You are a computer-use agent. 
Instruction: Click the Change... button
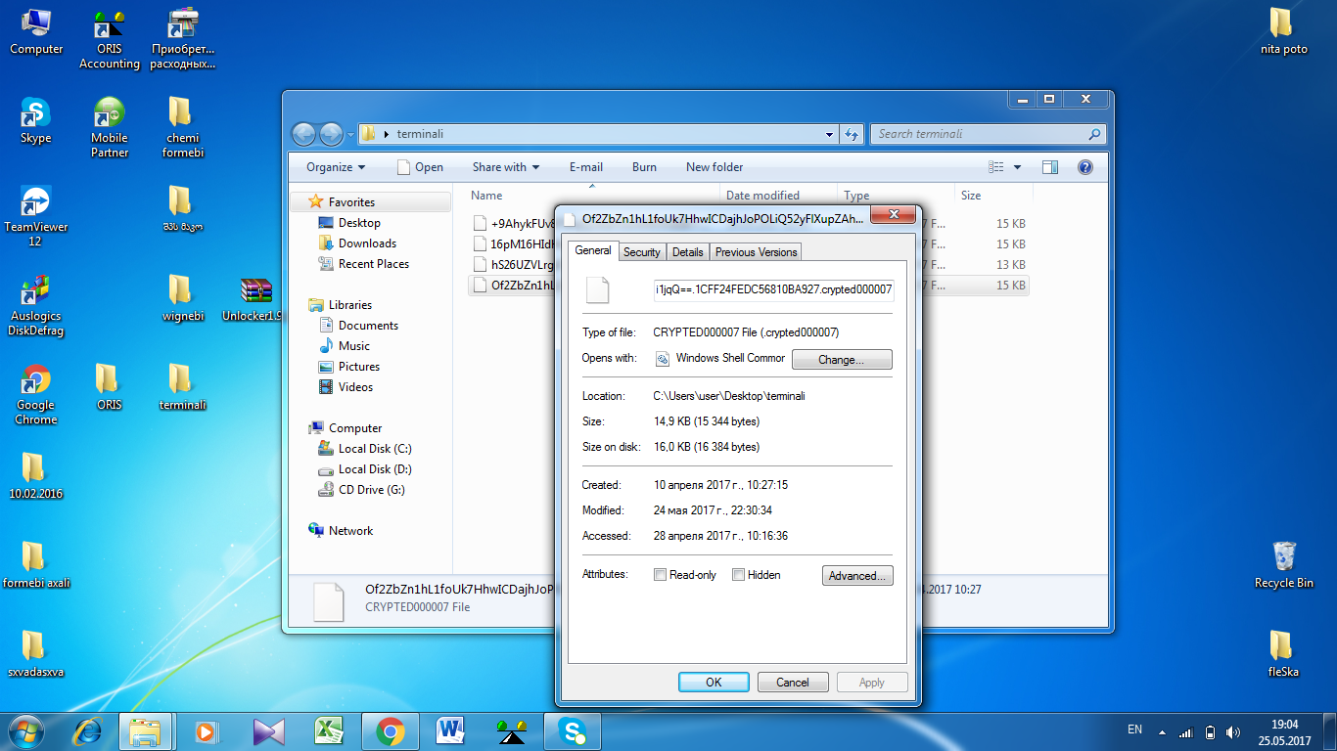[x=841, y=360]
